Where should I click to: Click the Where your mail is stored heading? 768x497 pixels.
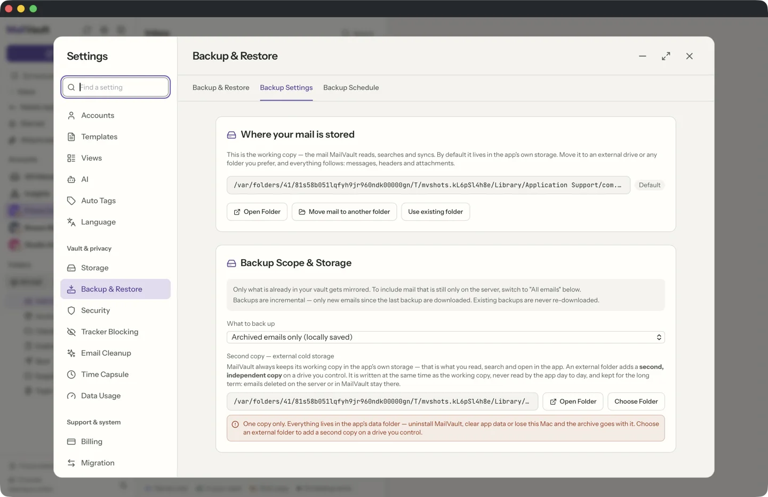tap(298, 134)
